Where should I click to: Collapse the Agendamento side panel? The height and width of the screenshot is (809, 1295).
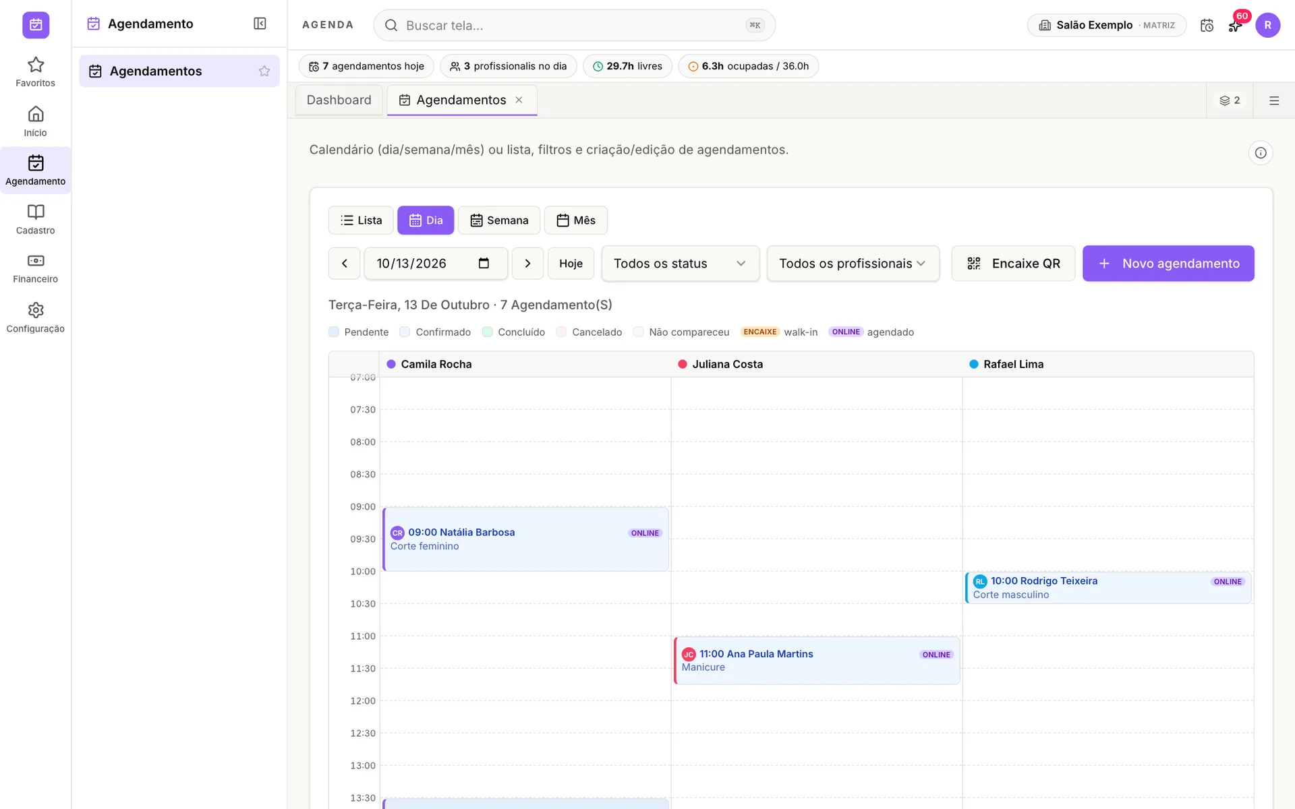(260, 24)
